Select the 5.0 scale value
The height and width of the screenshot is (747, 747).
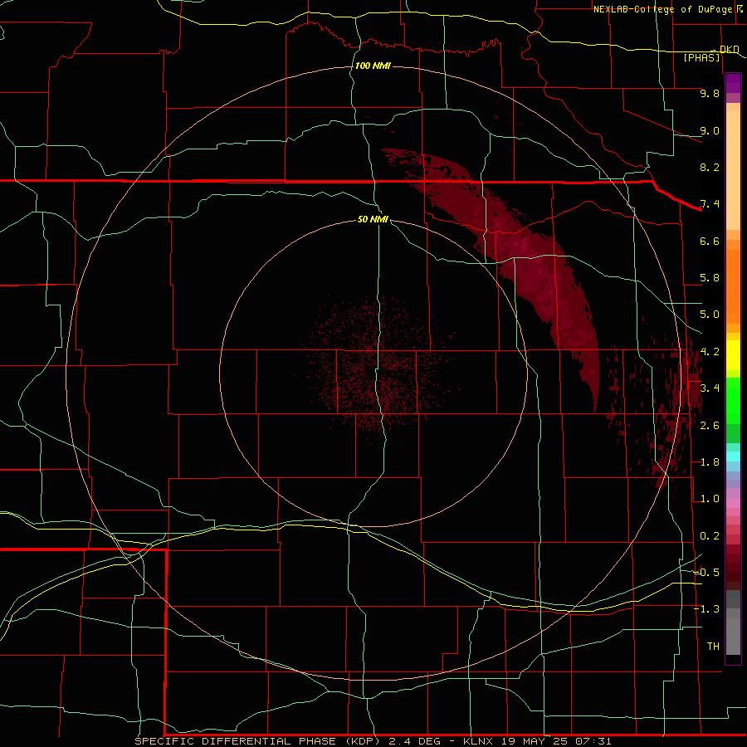tap(710, 315)
